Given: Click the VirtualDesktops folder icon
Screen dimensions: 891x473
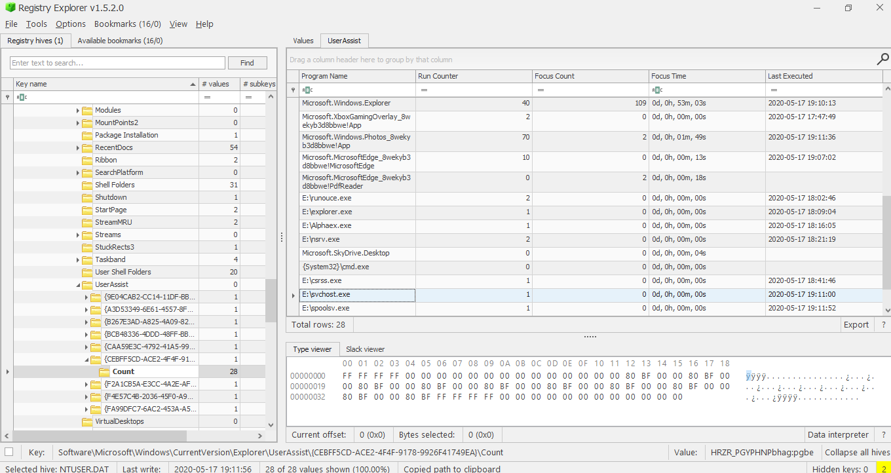Looking at the screenshot, I should click(87, 422).
